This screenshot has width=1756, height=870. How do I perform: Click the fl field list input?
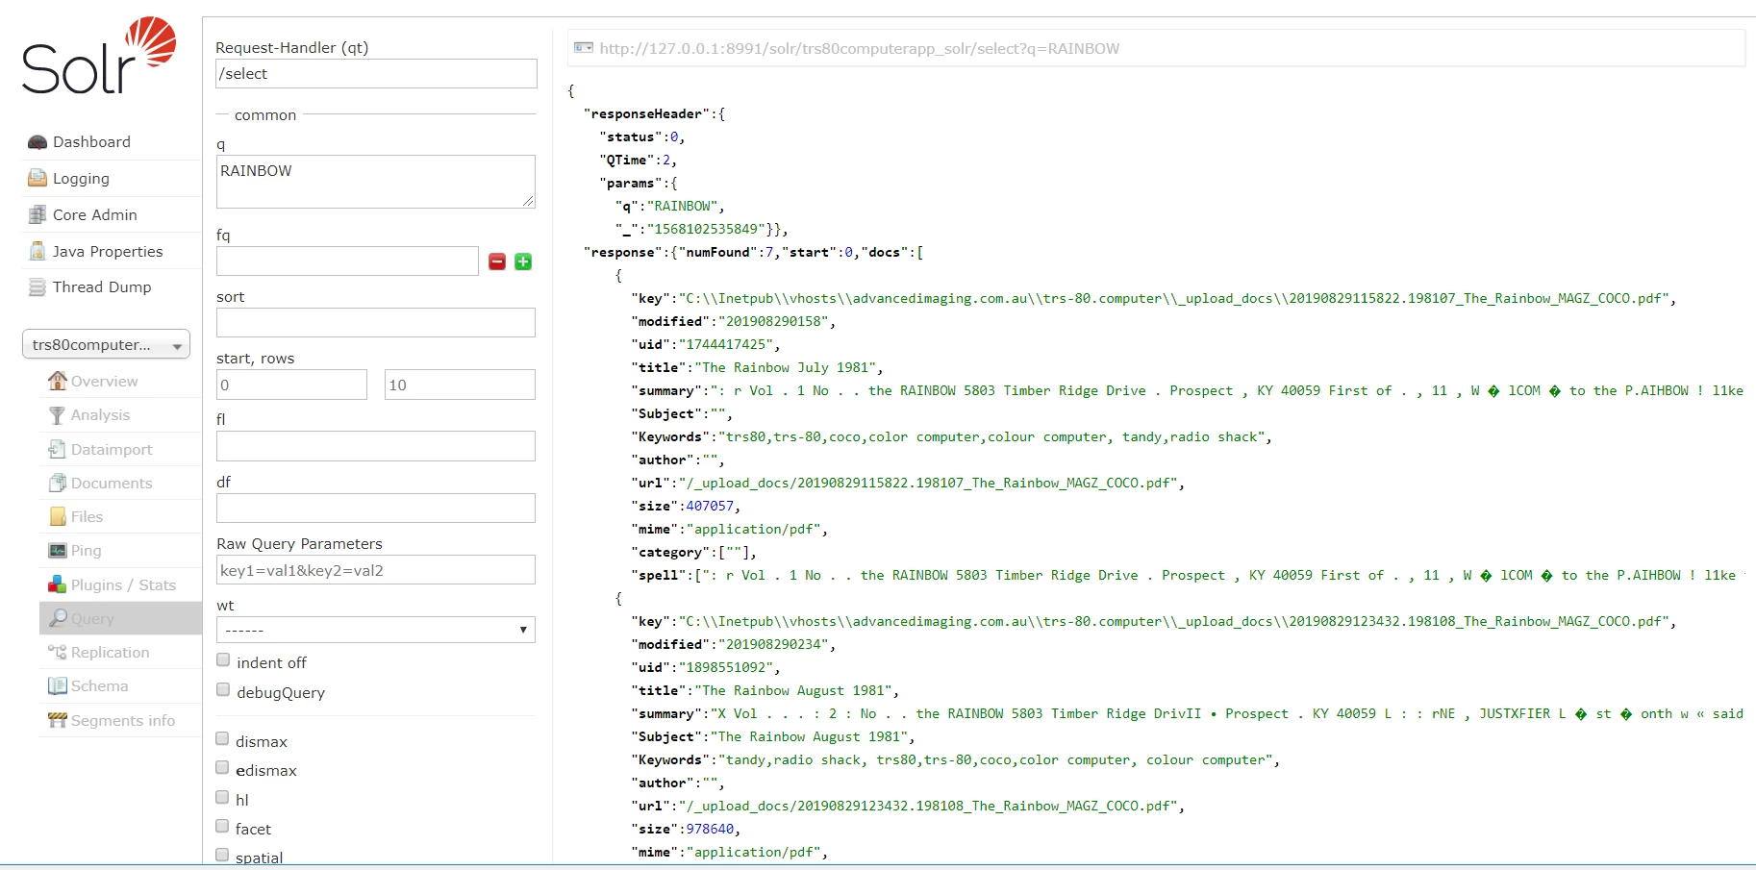tap(376, 446)
